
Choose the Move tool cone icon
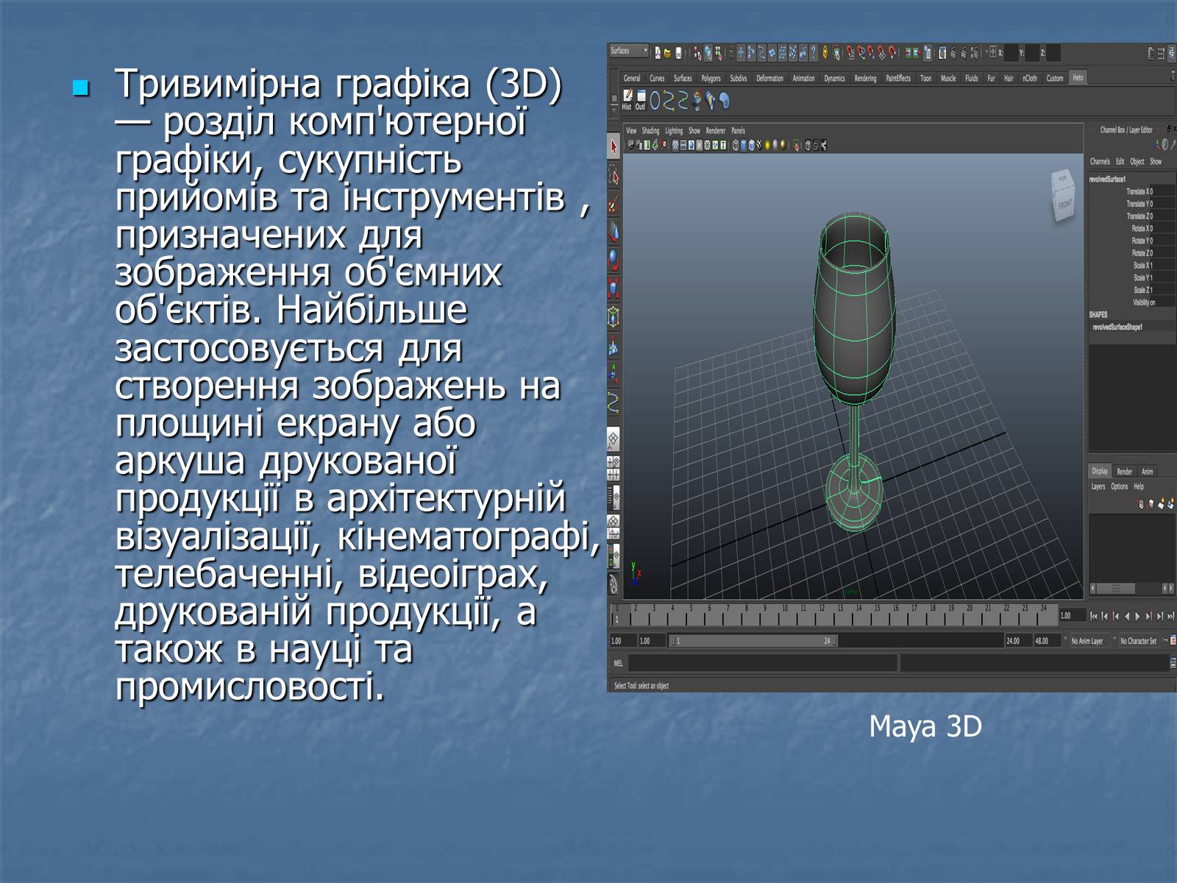coord(614,232)
